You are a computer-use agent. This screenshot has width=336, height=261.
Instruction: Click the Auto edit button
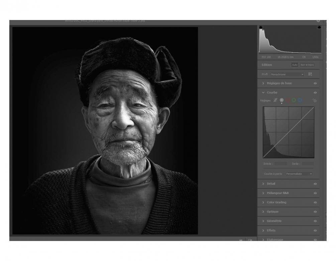[295, 65]
